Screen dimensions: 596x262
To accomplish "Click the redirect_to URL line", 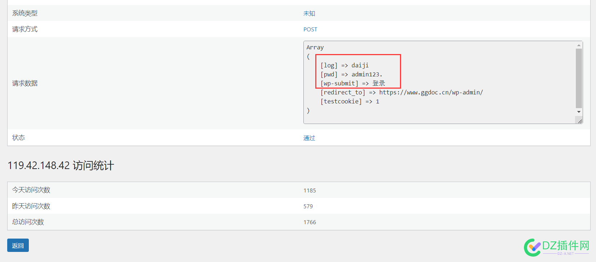I will pos(402,92).
